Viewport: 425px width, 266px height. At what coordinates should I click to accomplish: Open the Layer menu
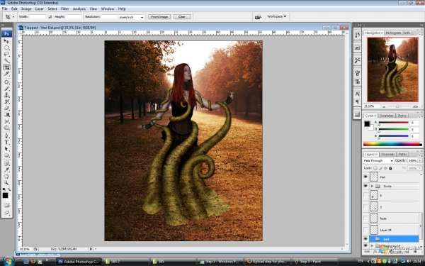pyautogui.click(x=39, y=9)
